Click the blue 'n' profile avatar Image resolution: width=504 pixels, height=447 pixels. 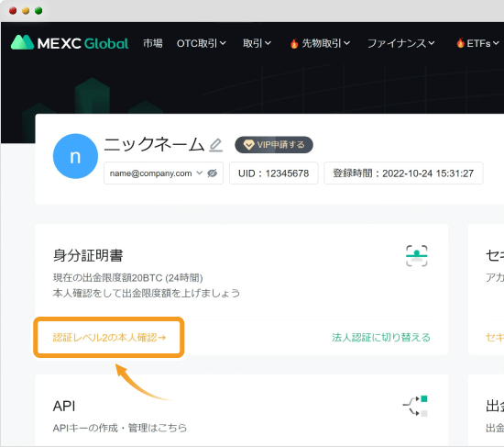coord(75,156)
